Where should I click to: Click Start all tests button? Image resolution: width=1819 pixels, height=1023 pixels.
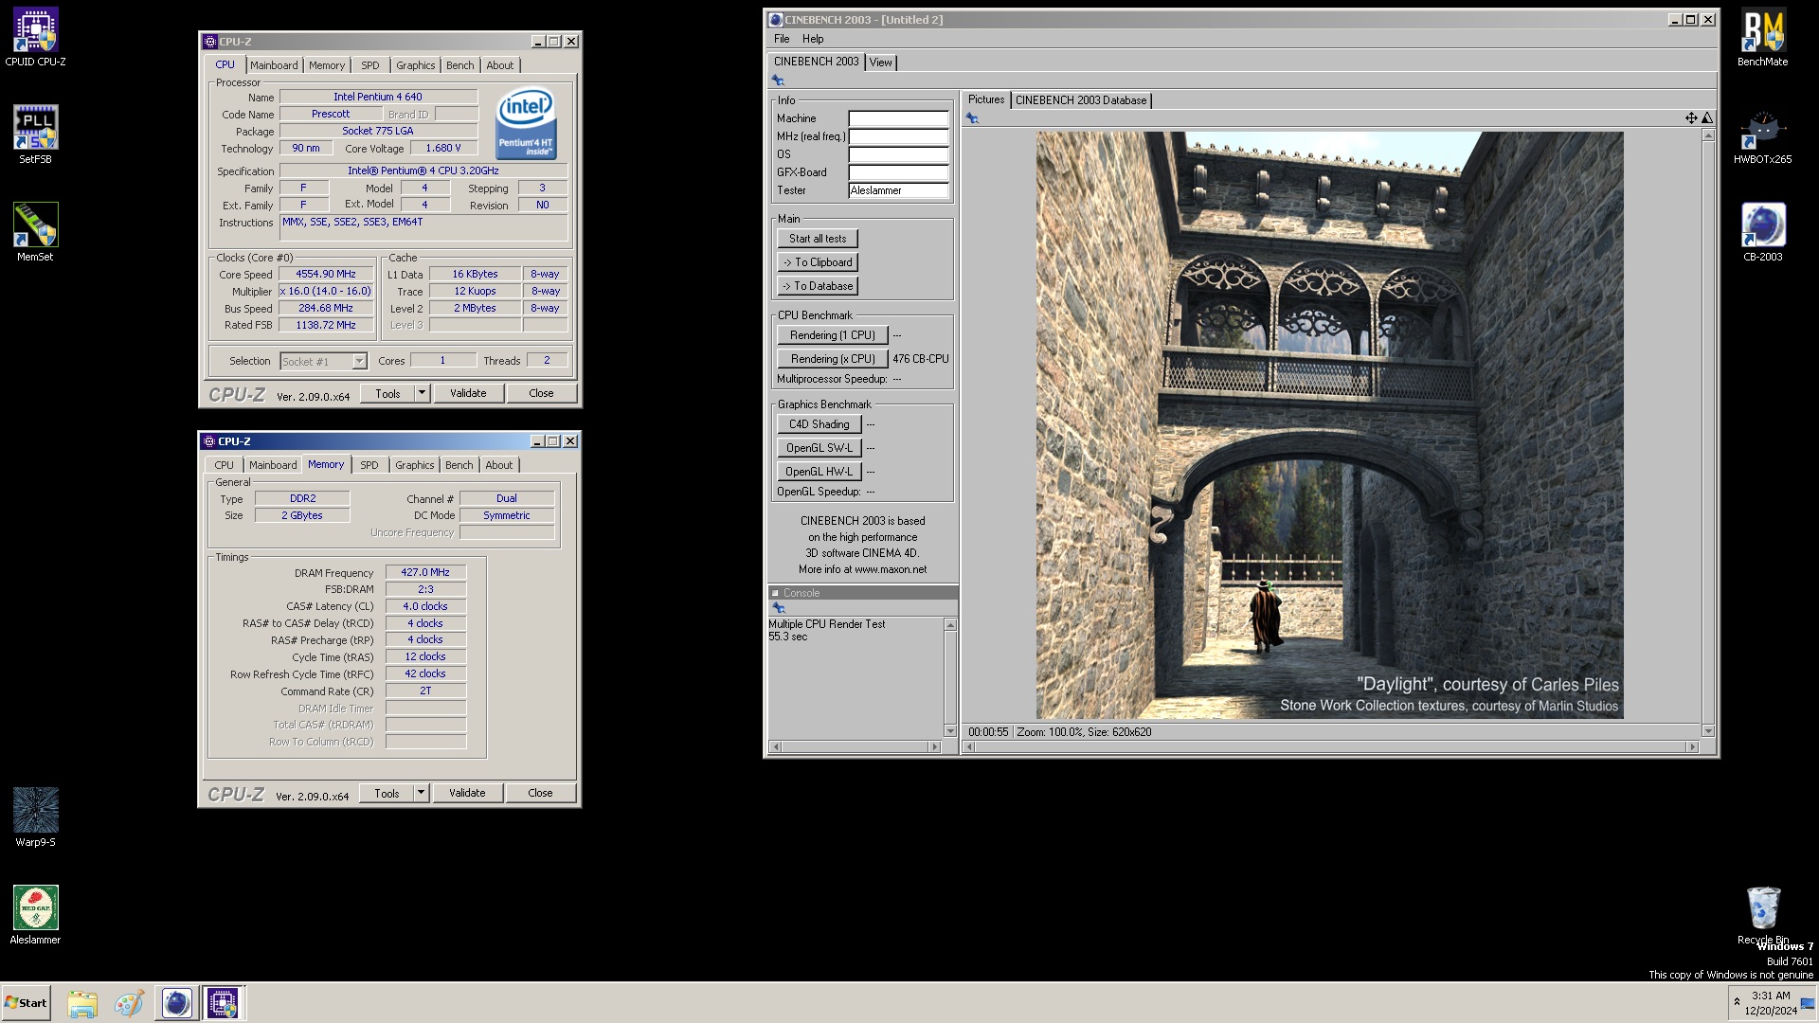[818, 239]
